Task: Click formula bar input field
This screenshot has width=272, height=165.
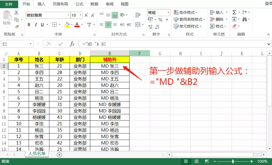Action: pyautogui.click(x=173, y=44)
